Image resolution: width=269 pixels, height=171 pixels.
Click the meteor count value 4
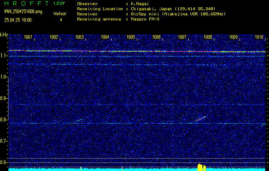(61, 20)
